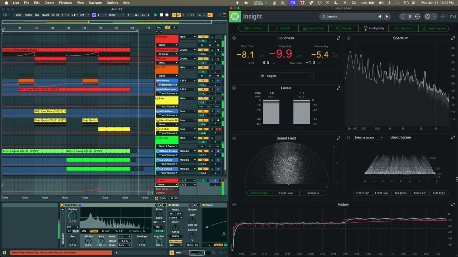Screen dimensions: 458x257
Task: Toggle the MIDI Arrangement Overdub plus icon
Action: click(x=174, y=15)
